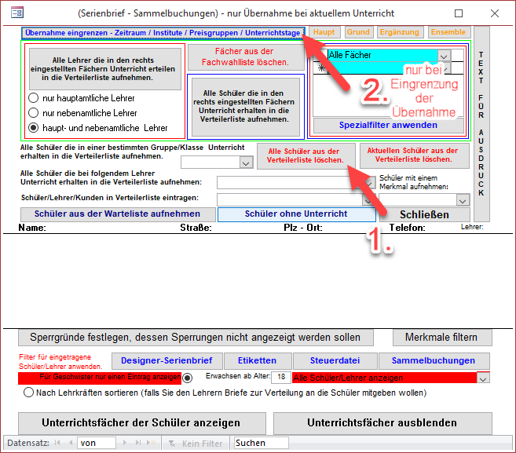This screenshot has width=516, height=453.
Task: Open Schüler/Lehrer/Kunden eintragen dropdown
Action: click(x=368, y=200)
